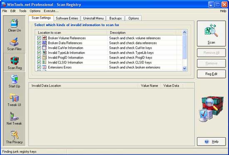Click the Invalid TypeLib Information row icon
The height and width of the screenshot is (155, 229).
(x=44, y=53)
